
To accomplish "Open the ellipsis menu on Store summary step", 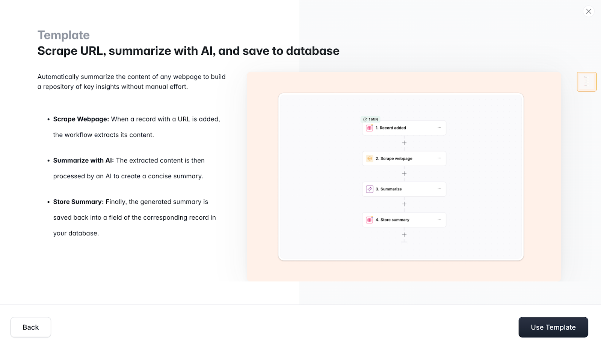I will 439,220.
